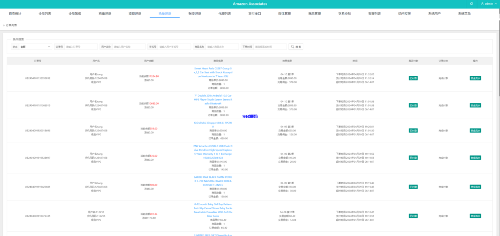This screenshot has height=236, width=500.
Task: Click 已付款 badge for order UB2404091919528697
Action: click(x=413, y=157)
